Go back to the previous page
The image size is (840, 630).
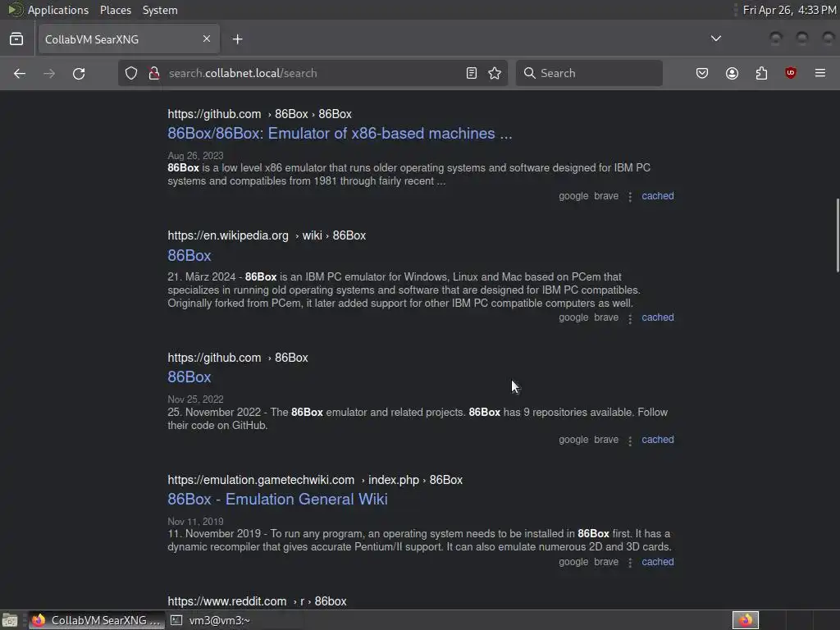click(20, 73)
